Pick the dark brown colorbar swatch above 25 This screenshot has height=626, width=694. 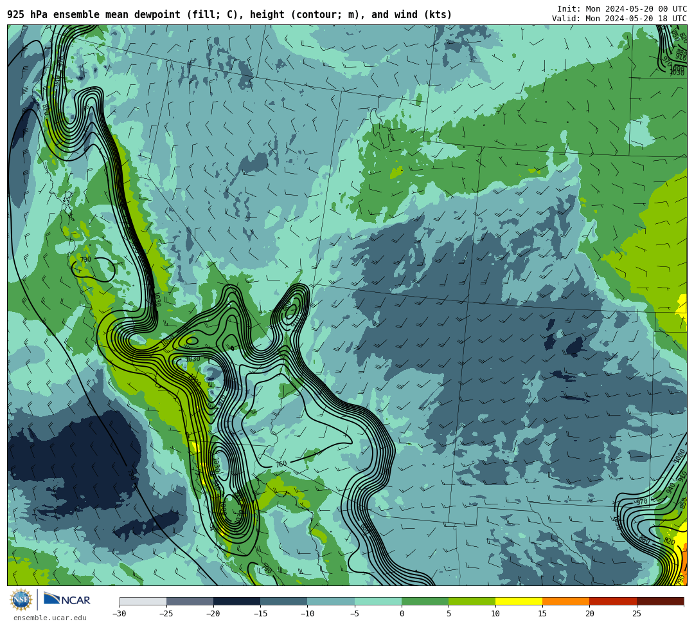pos(660,601)
